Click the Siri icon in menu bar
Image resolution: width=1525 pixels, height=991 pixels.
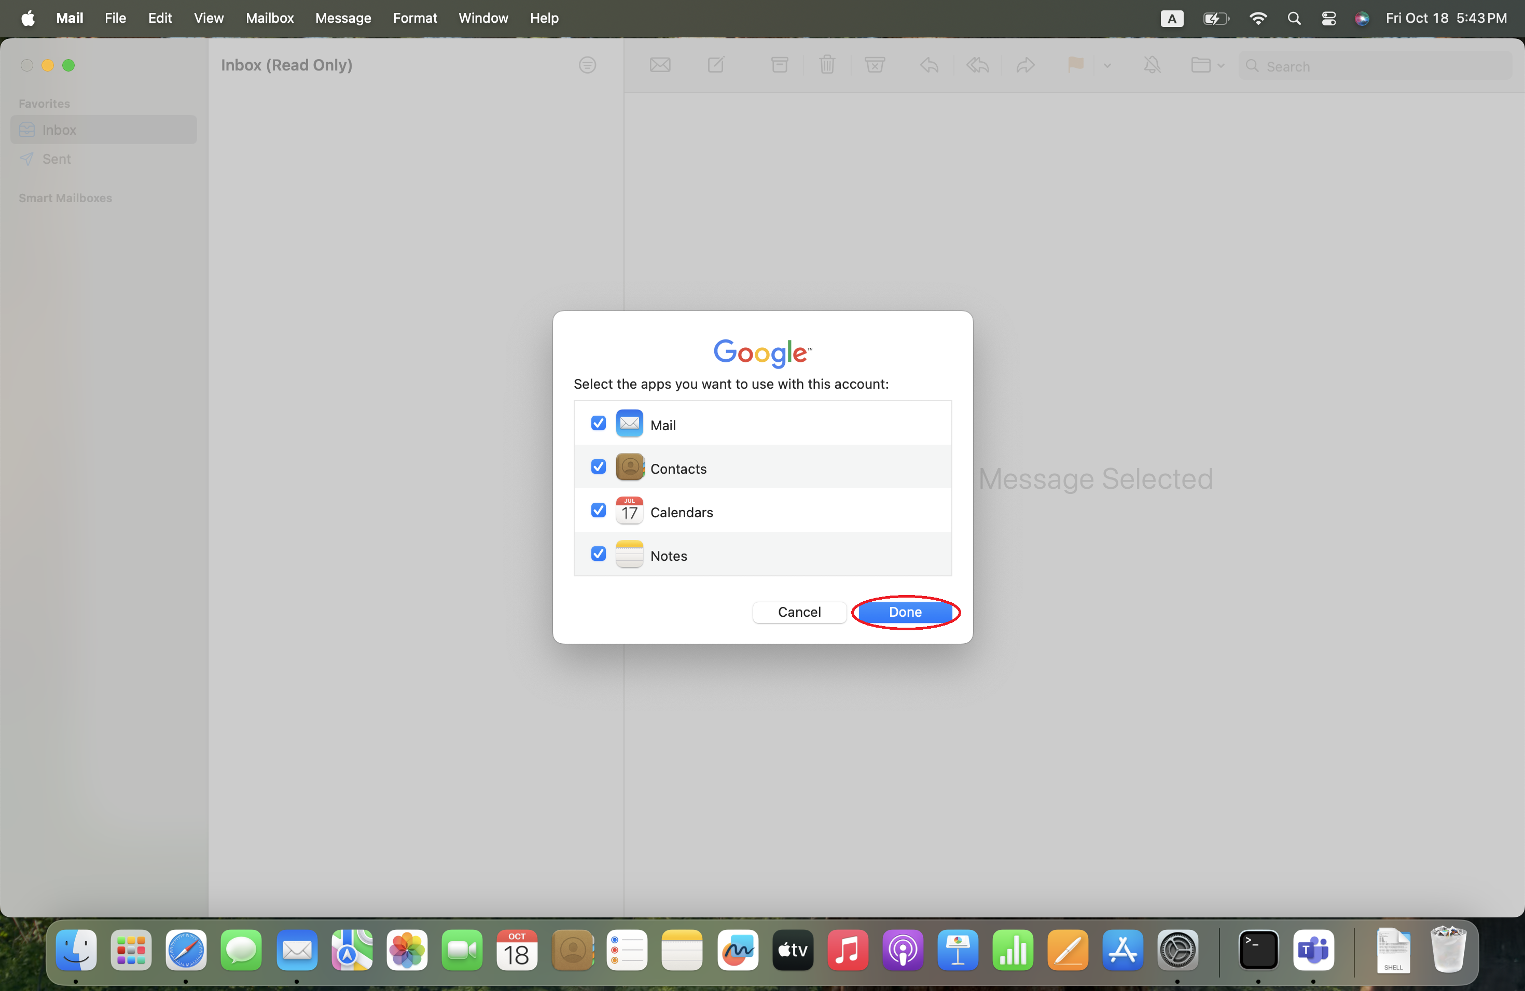(1362, 18)
